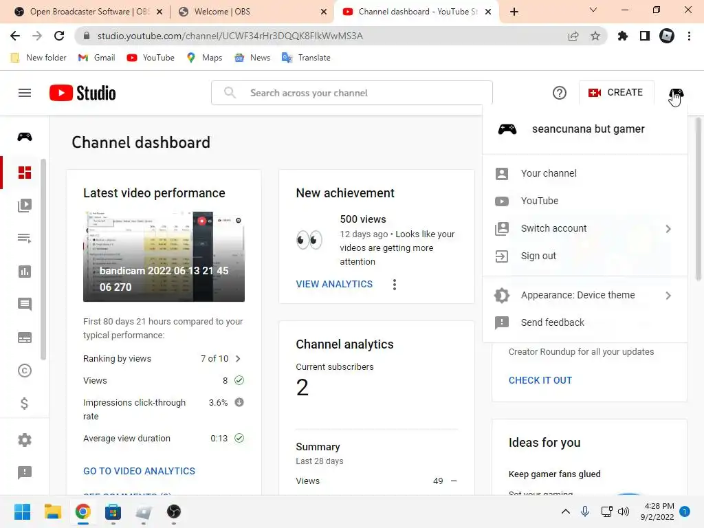The height and width of the screenshot is (528, 704).
Task: Open the bandicam latest video thumbnail
Action: [164, 256]
